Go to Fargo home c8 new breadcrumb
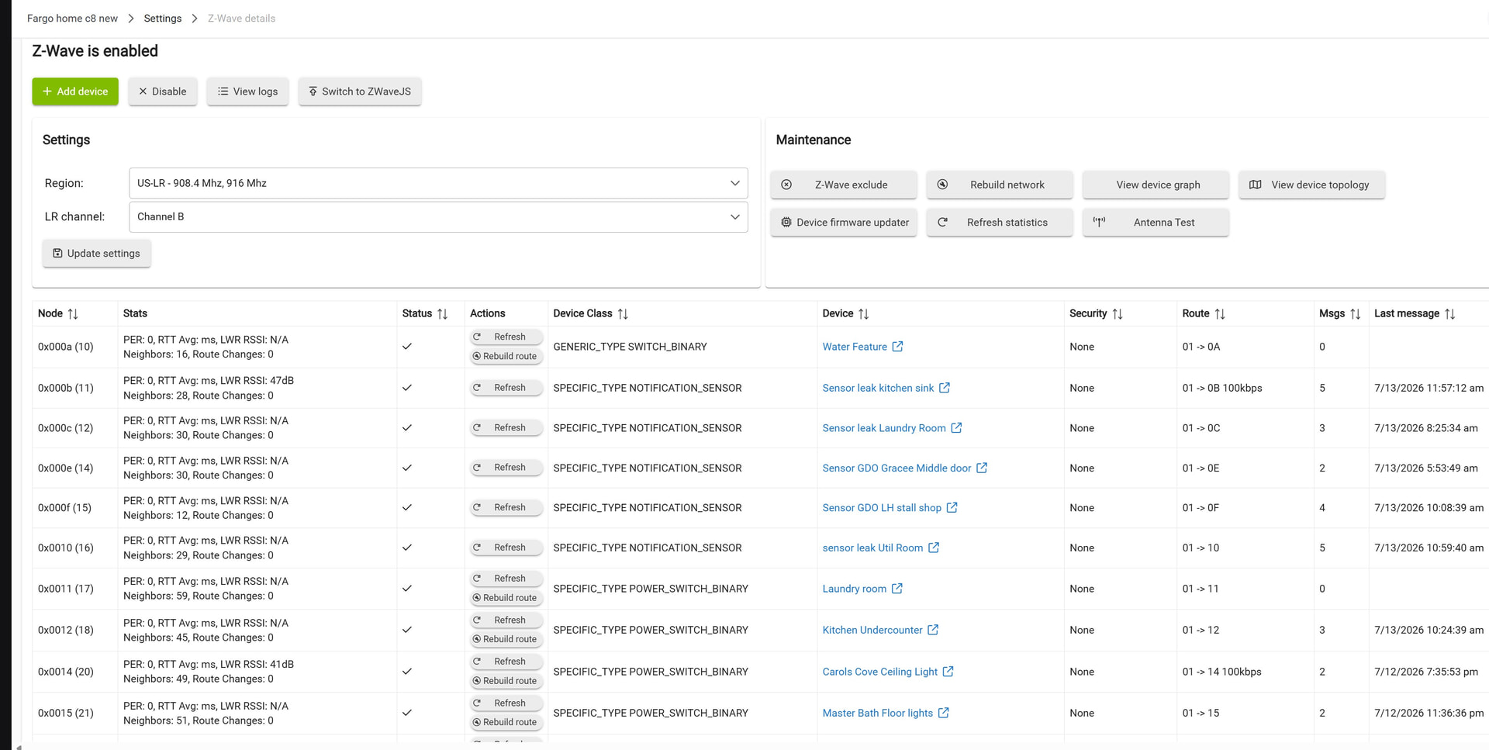Screen dimensions: 1489x750 tap(72, 19)
